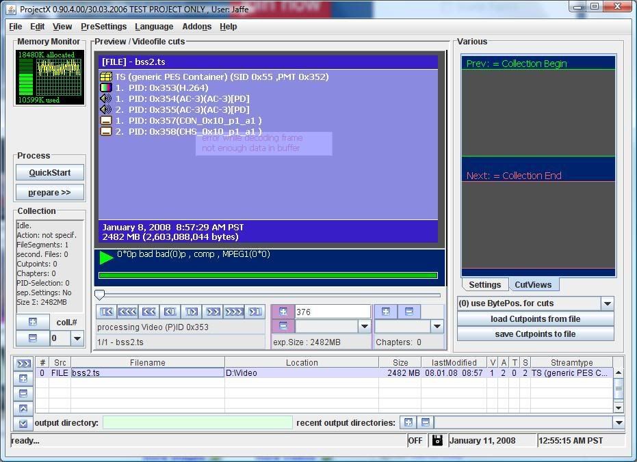This screenshot has height=462, width=637.
Task: Click the file table scrollbar up arrow
Action: [619, 372]
